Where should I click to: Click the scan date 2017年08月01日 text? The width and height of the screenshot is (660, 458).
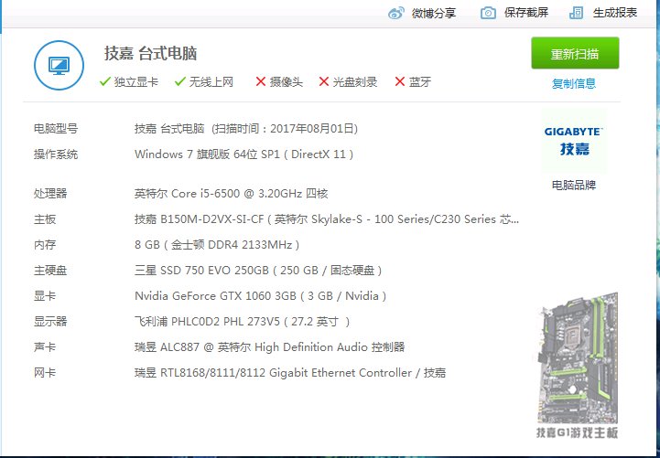(x=314, y=129)
